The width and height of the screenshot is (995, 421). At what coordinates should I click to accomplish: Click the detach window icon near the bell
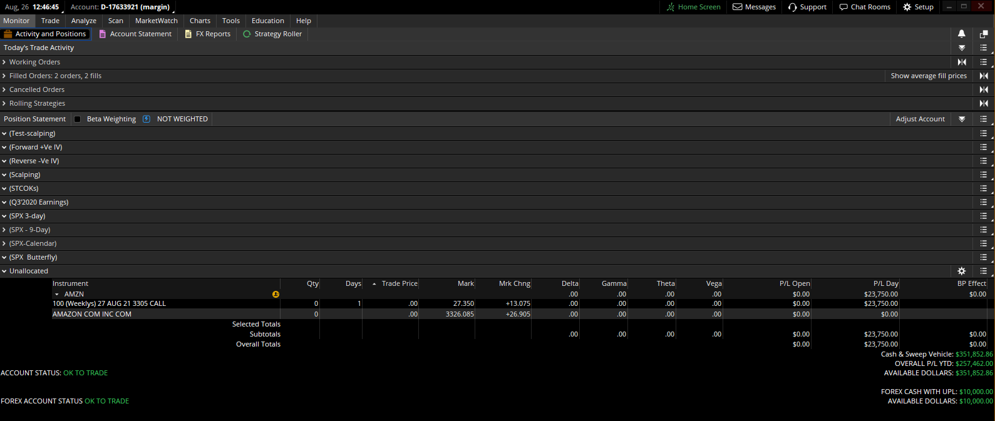pyautogui.click(x=984, y=34)
